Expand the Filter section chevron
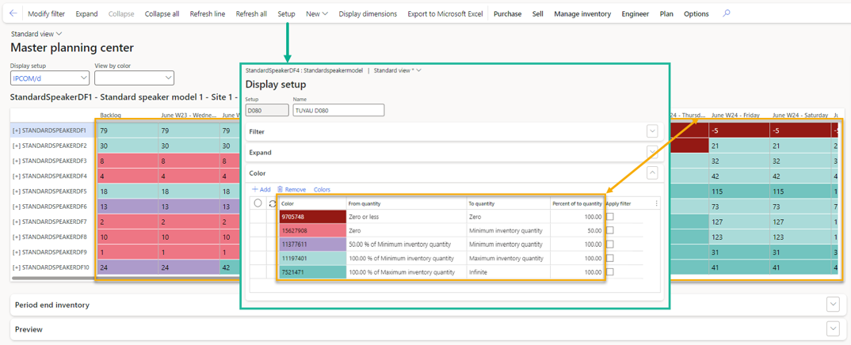The height and width of the screenshot is (345, 851). pos(652,131)
